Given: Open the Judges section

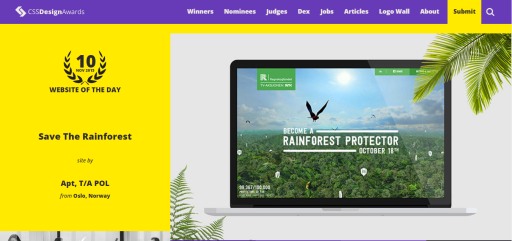Looking at the screenshot, I should tap(276, 12).
